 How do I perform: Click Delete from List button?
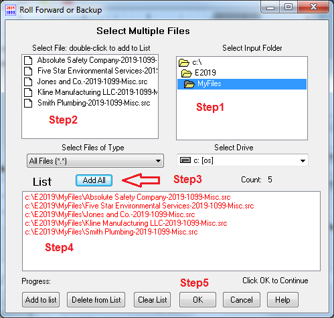click(x=96, y=300)
